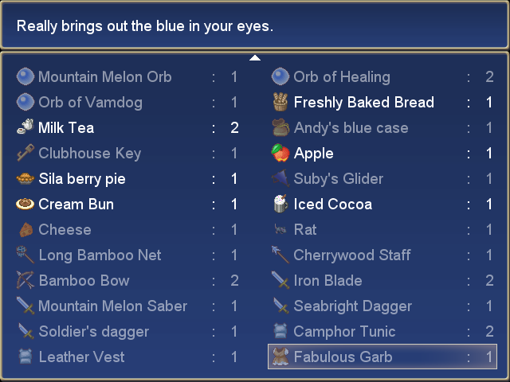This screenshot has height=382, width=510.
Task: Choose Seabright Dagger from inventory
Action: click(x=382, y=306)
